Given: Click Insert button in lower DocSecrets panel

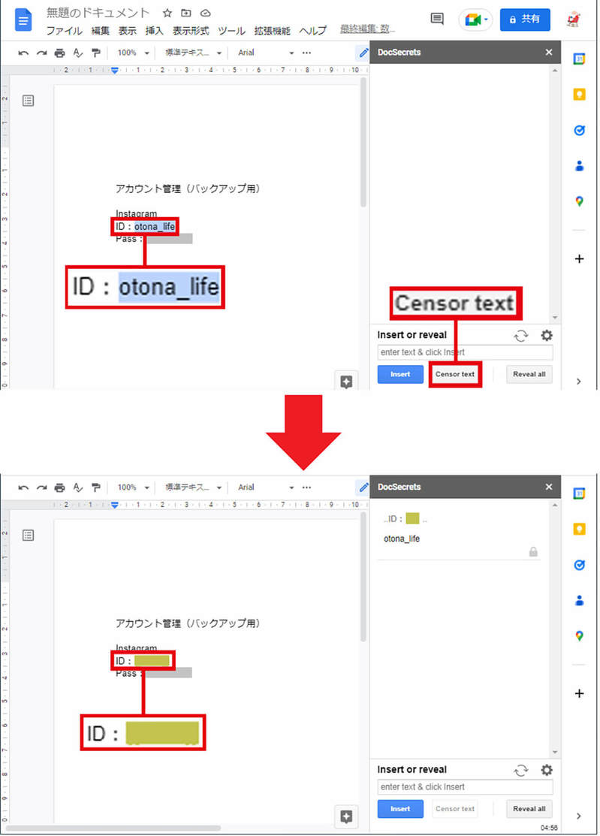Looking at the screenshot, I should click(400, 809).
